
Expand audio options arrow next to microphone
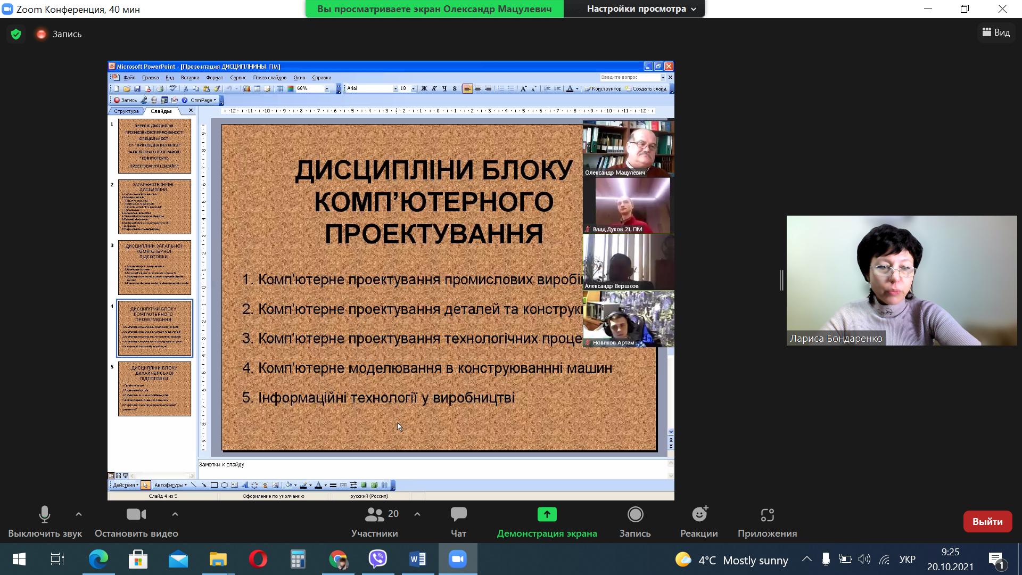pyautogui.click(x=79, y=514)
